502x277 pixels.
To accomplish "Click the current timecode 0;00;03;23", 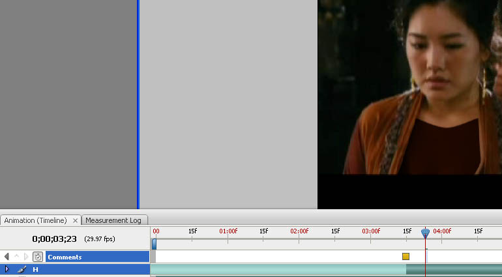I will pyautogui.click(x=54, y=239).
